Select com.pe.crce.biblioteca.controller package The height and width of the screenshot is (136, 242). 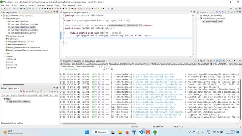point(24,24)
